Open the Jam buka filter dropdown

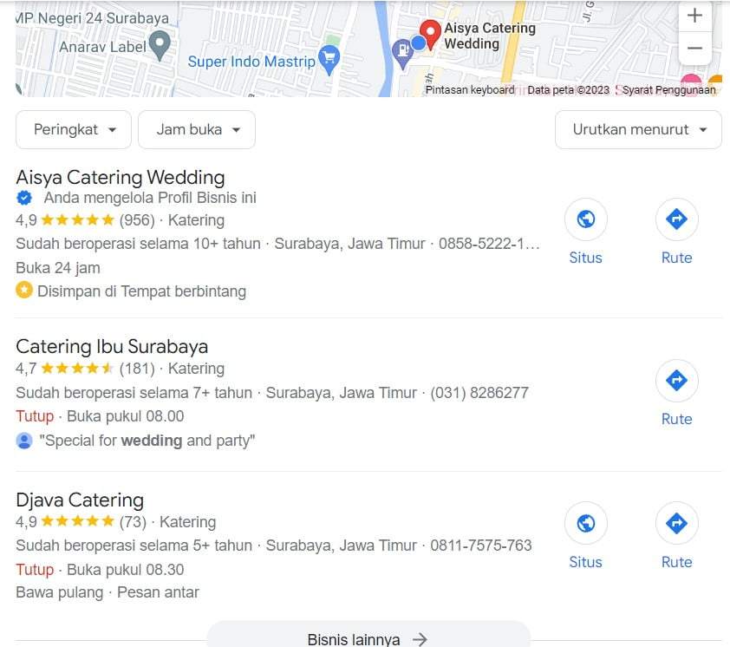click(196, 129)
